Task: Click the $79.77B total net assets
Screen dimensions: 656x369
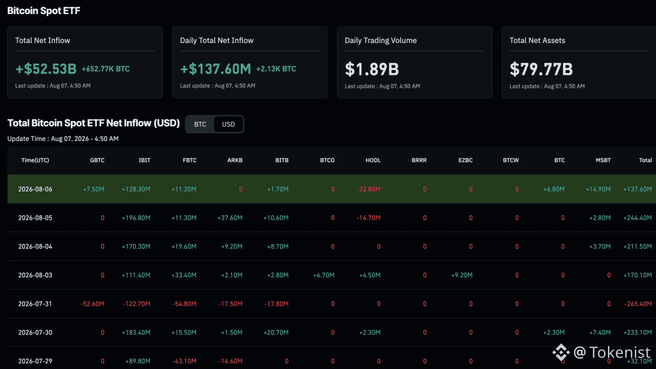Action: (x=541, y=69)
